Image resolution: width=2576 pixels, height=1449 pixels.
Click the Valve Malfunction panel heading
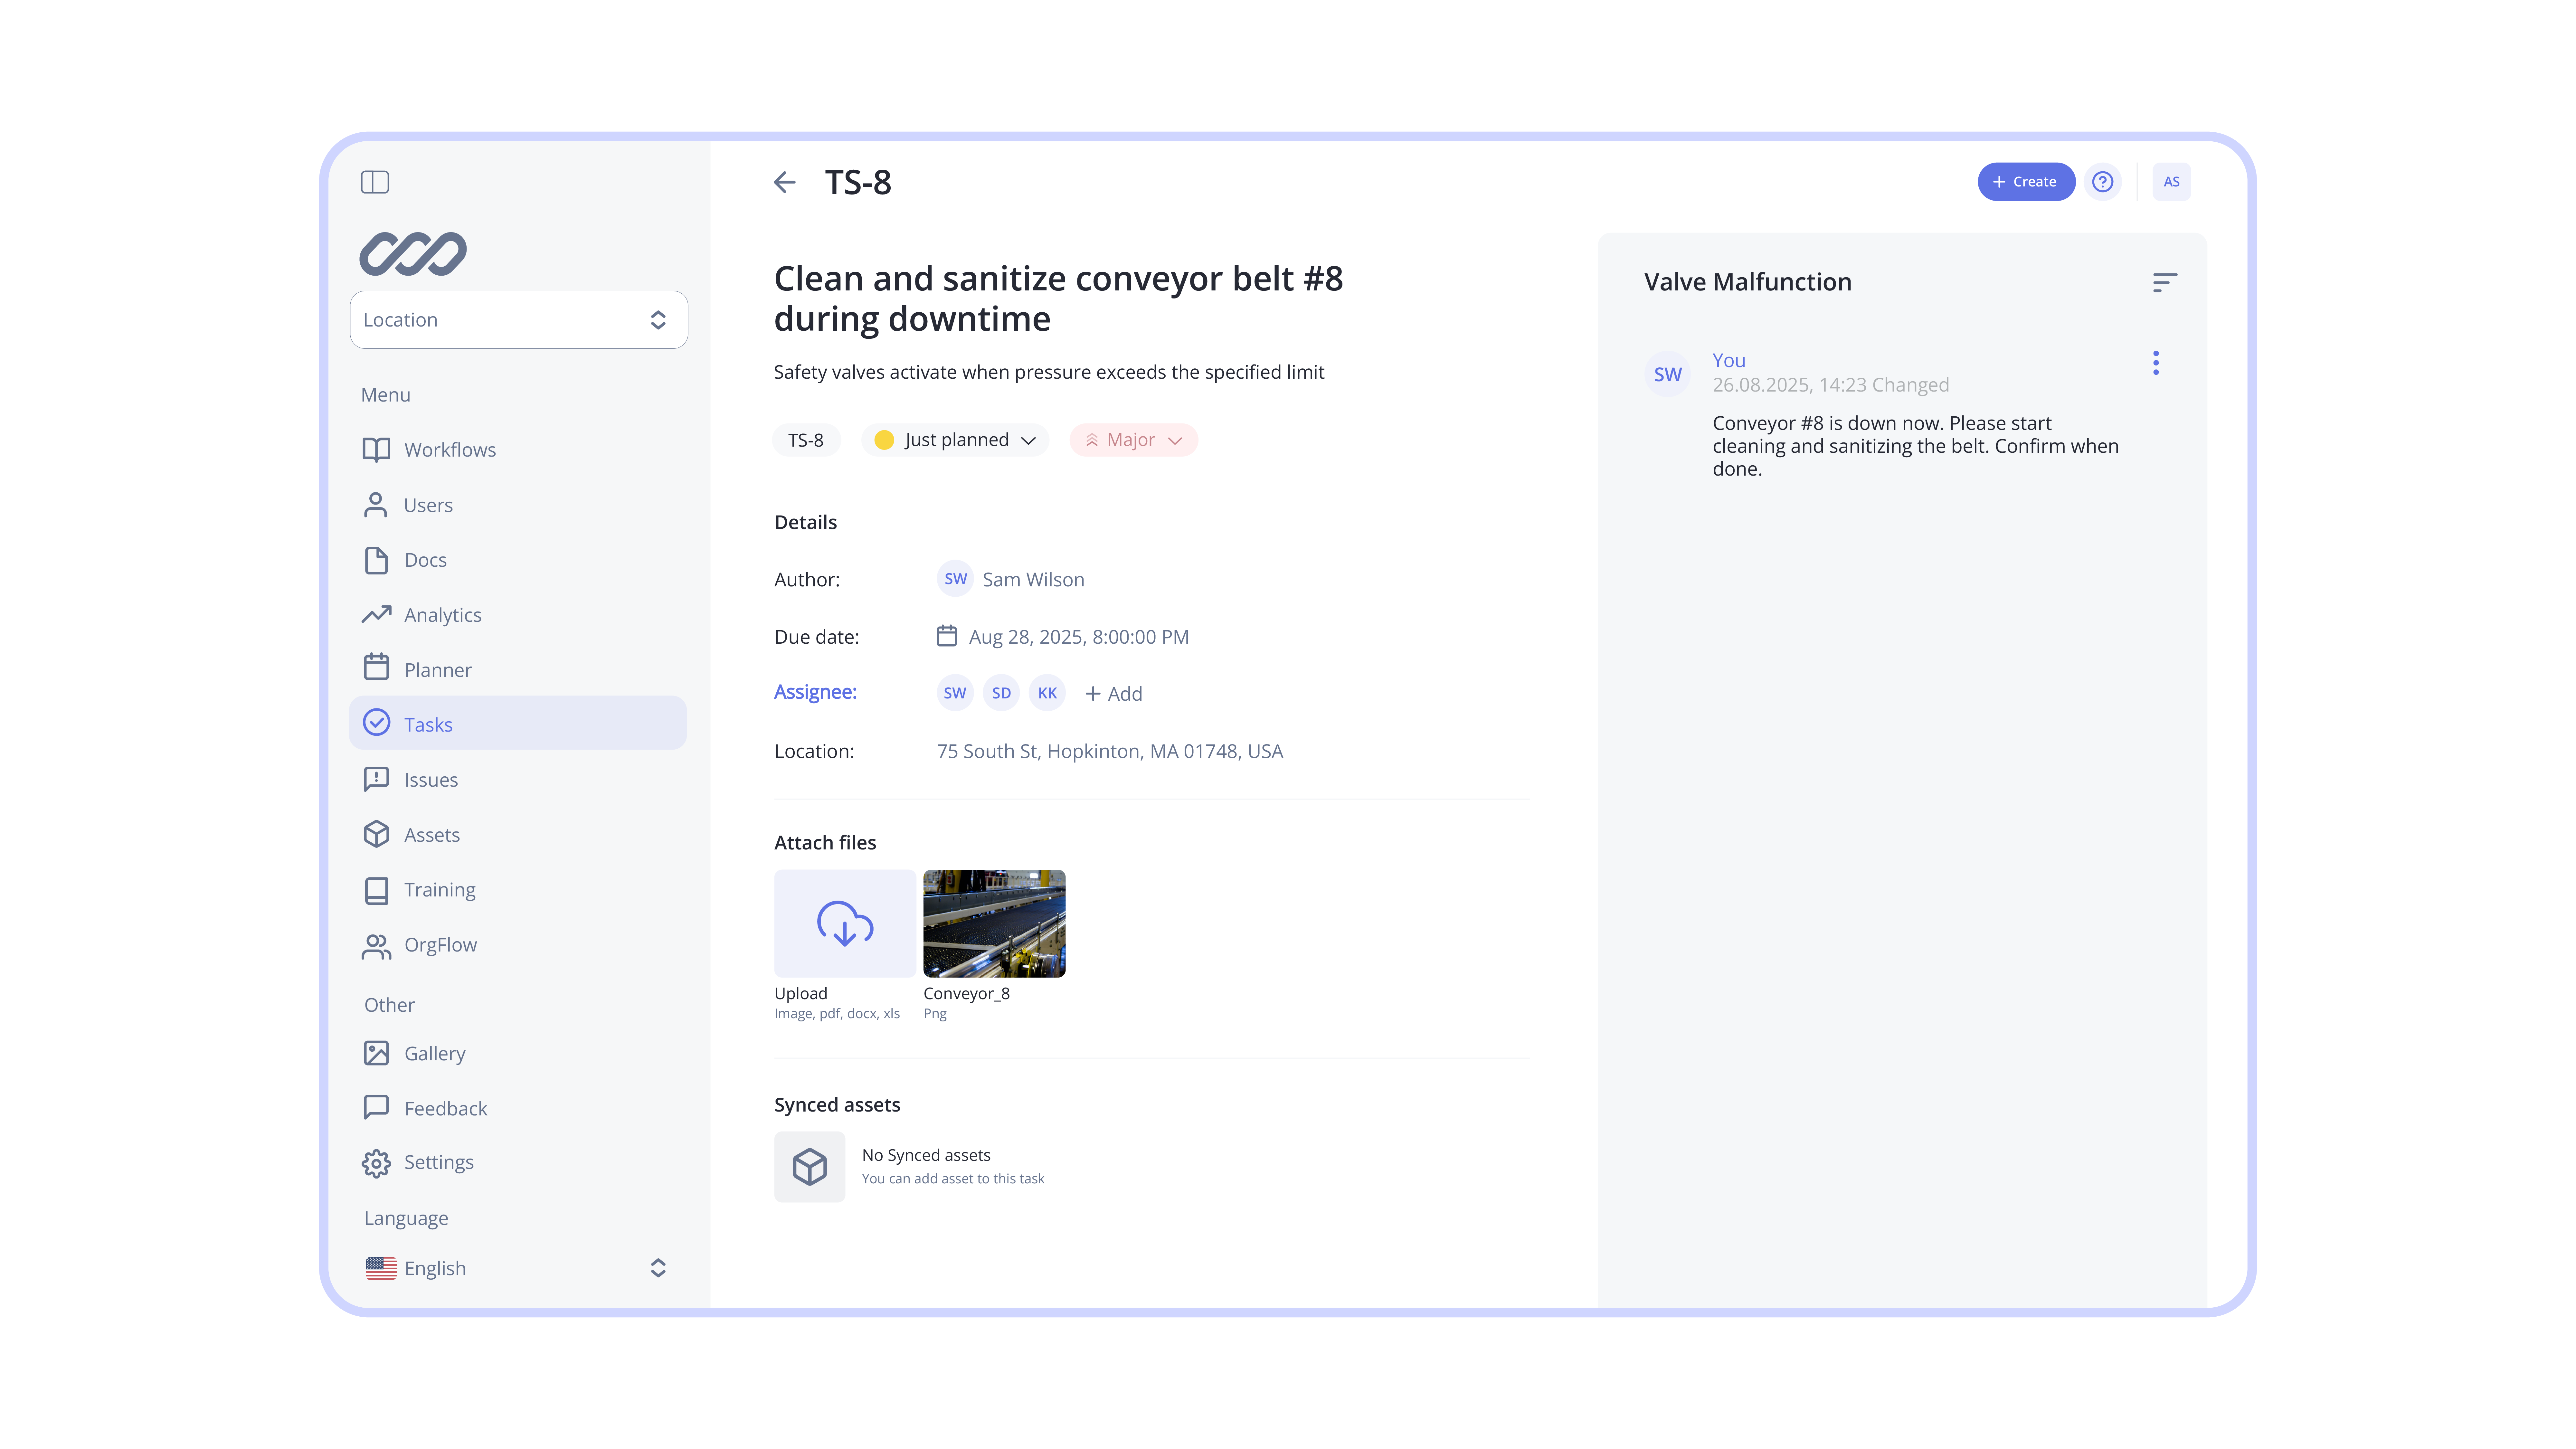(x=1748, y=282)
